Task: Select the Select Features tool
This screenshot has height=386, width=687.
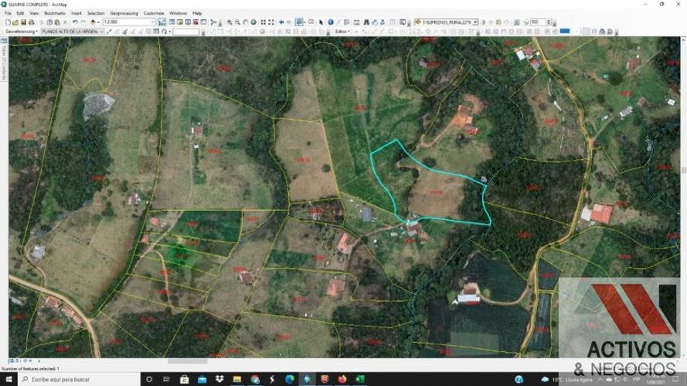Action: (x=300, y=22)
